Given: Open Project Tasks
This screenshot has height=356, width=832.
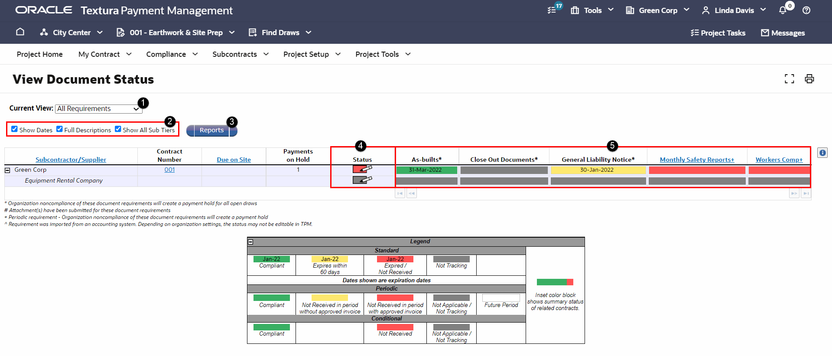Looking at the screenshot, I should 718,33.
